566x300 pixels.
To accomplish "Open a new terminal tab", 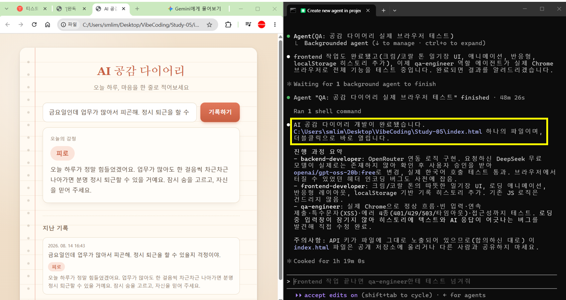I will (384, 11).
